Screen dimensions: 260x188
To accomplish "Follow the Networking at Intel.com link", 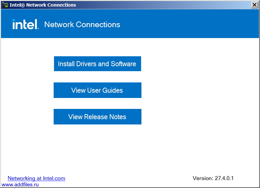I will 36,178.
